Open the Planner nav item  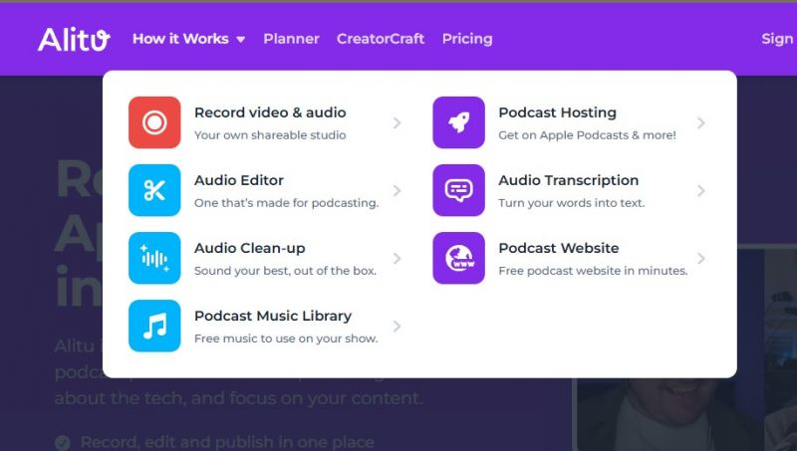pyautogui.click(x=291, y=39)
